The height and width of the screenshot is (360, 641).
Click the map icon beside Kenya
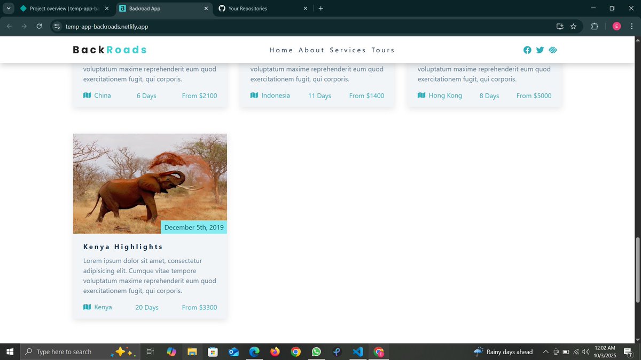pos(87,307)
